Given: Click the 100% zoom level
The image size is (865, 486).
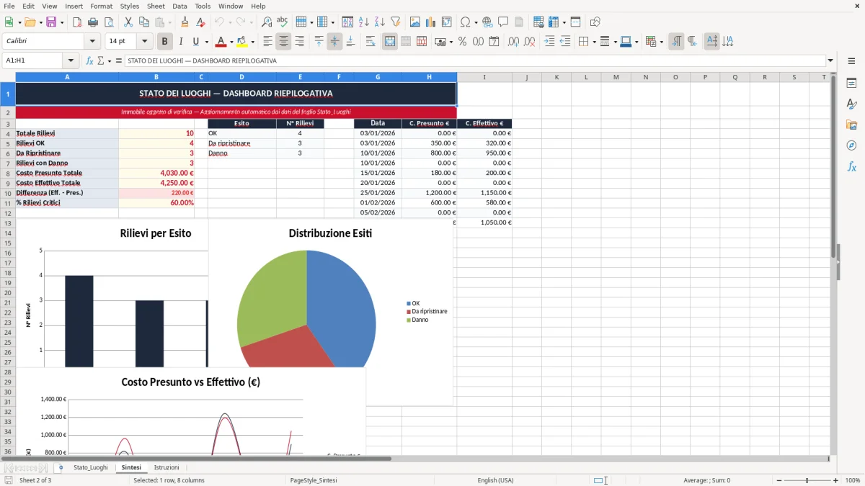Looking at the screenshot, I should (853, 480).
